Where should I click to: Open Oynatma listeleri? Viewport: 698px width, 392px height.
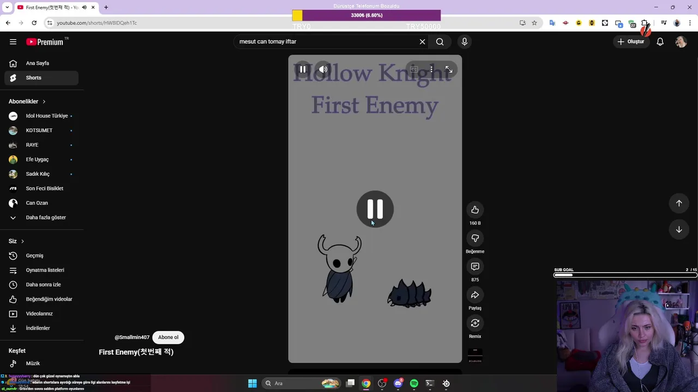click(x=41, y=270)
